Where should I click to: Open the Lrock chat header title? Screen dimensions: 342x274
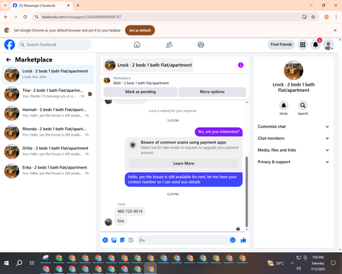point(148,65)
